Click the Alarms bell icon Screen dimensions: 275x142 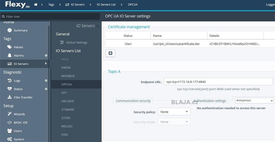pyautogui.click(x=9, y=55)
